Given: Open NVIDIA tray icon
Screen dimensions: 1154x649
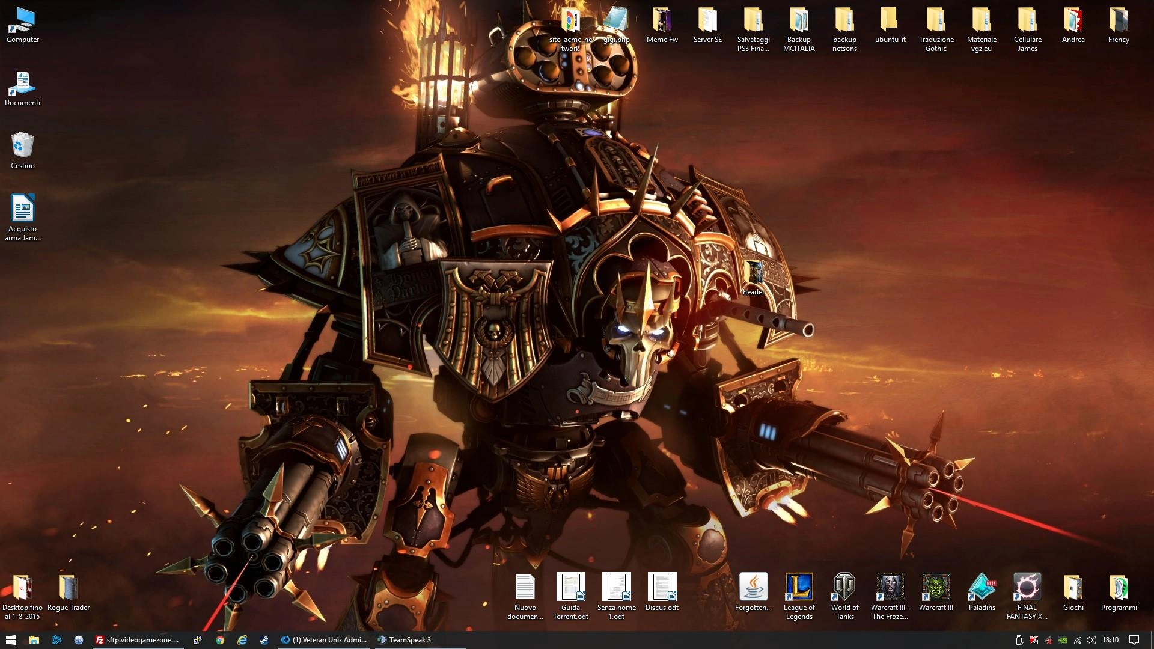Looking at the screenshot, I should [x=1063, y=640].
